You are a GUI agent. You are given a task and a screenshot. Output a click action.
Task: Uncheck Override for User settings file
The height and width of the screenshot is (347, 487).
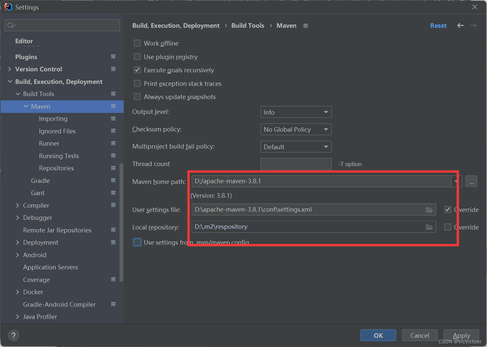tap(448, 210)
